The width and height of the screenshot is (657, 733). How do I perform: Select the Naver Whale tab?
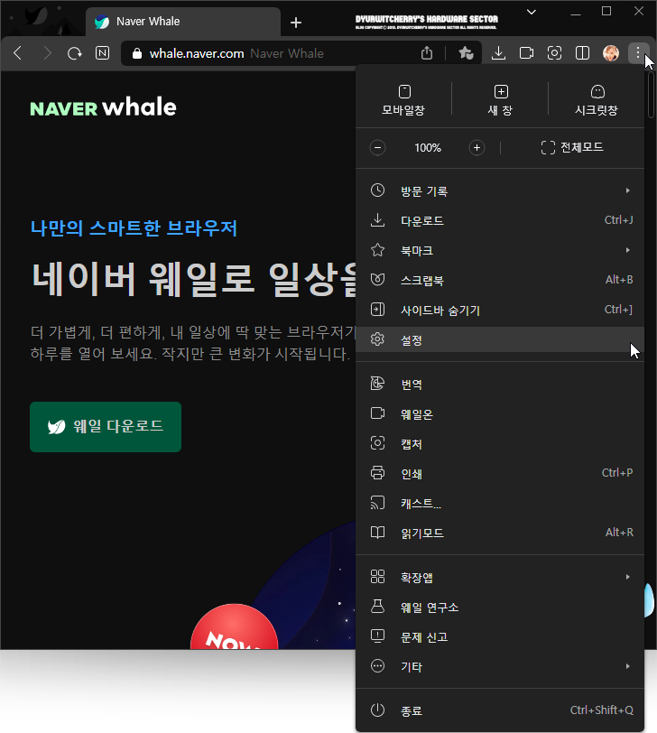click(183, 22)
